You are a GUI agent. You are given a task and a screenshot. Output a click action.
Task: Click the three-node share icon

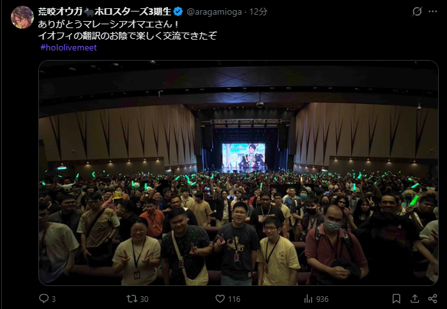(432, 299)
